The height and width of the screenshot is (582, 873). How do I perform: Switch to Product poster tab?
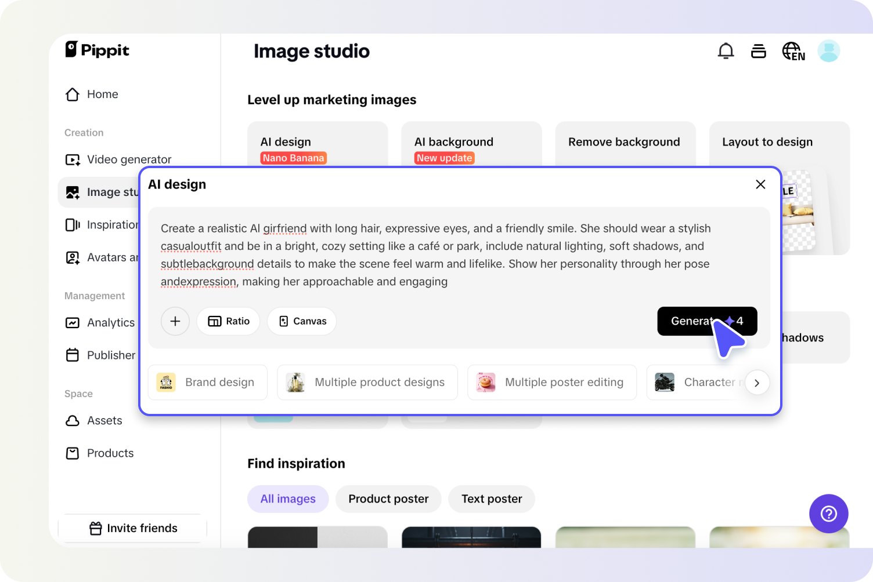[x=388, y=499]
